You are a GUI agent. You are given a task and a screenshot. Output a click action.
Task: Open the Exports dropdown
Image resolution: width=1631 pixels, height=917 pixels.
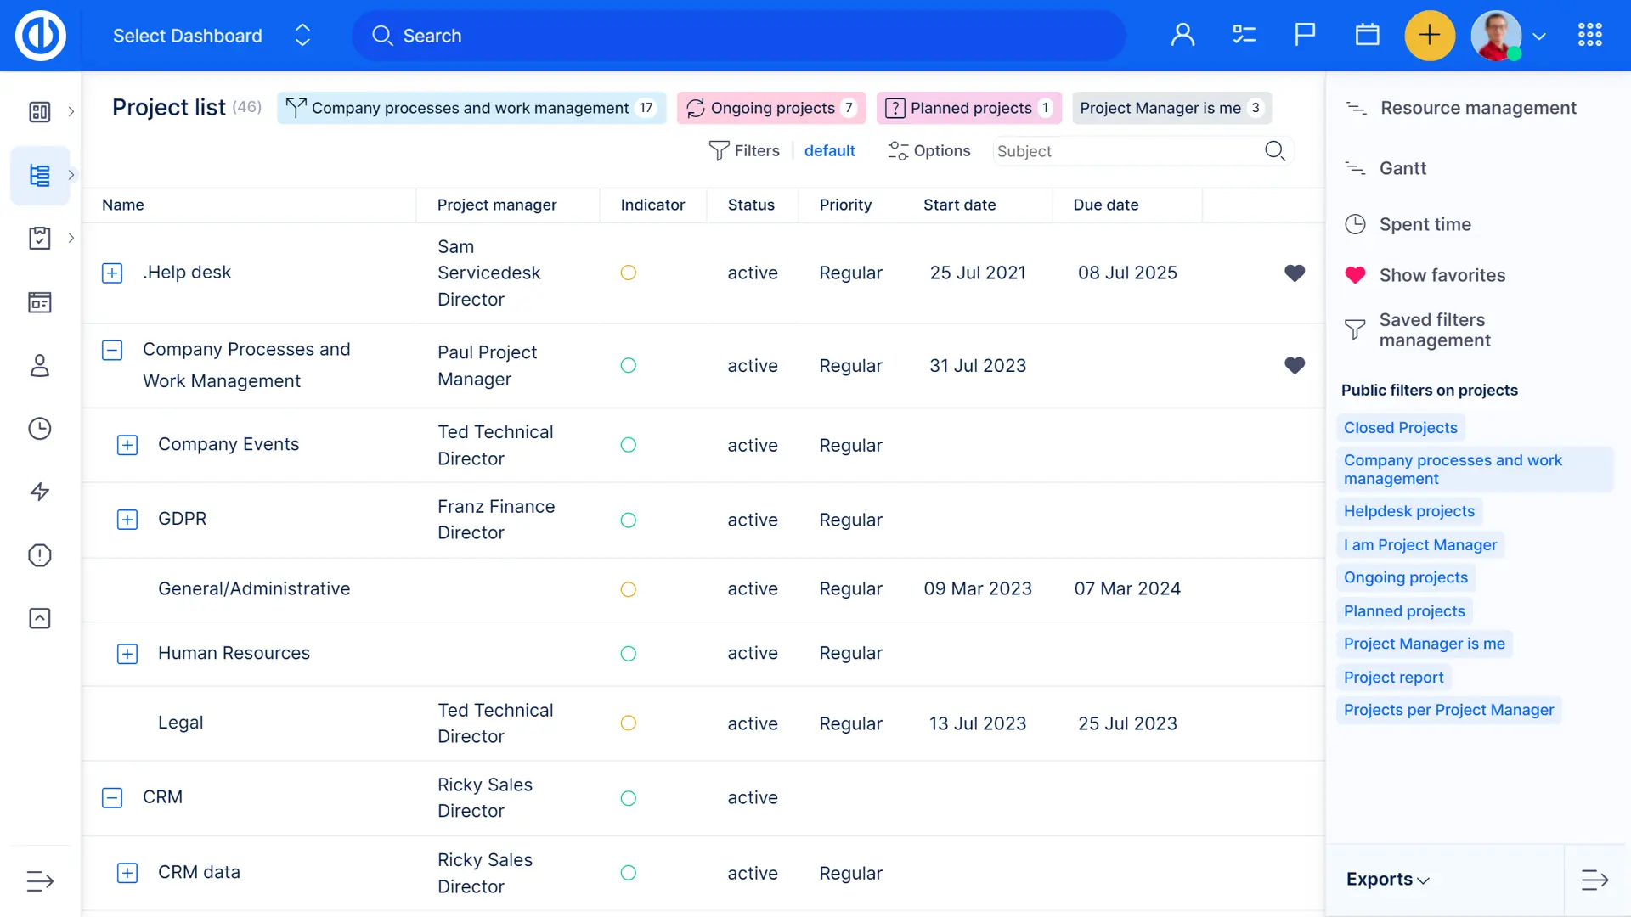coord(1387,879)
